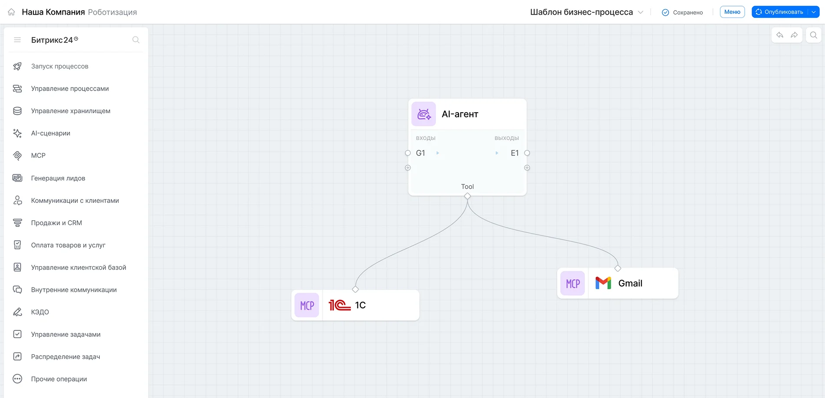Add a new output port on AI-агент
The image size is (825, 398).
pyautogui.click(x=527, y=168)
